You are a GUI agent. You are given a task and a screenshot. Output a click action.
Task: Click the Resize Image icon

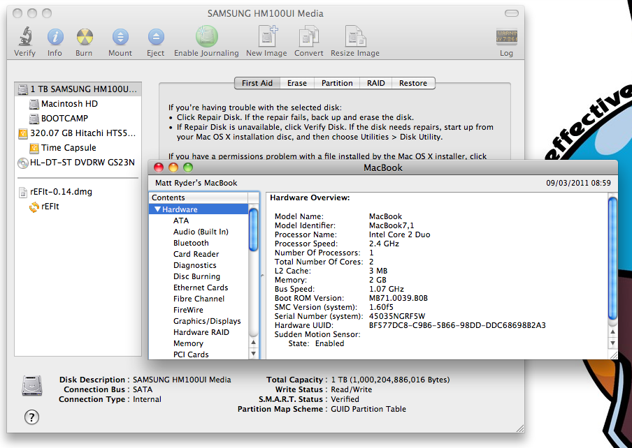pyautogui.click(x=355, y=36)
